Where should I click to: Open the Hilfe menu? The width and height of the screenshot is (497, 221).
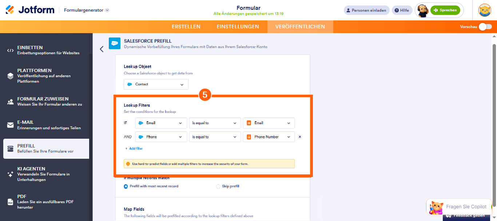(402, 10)
